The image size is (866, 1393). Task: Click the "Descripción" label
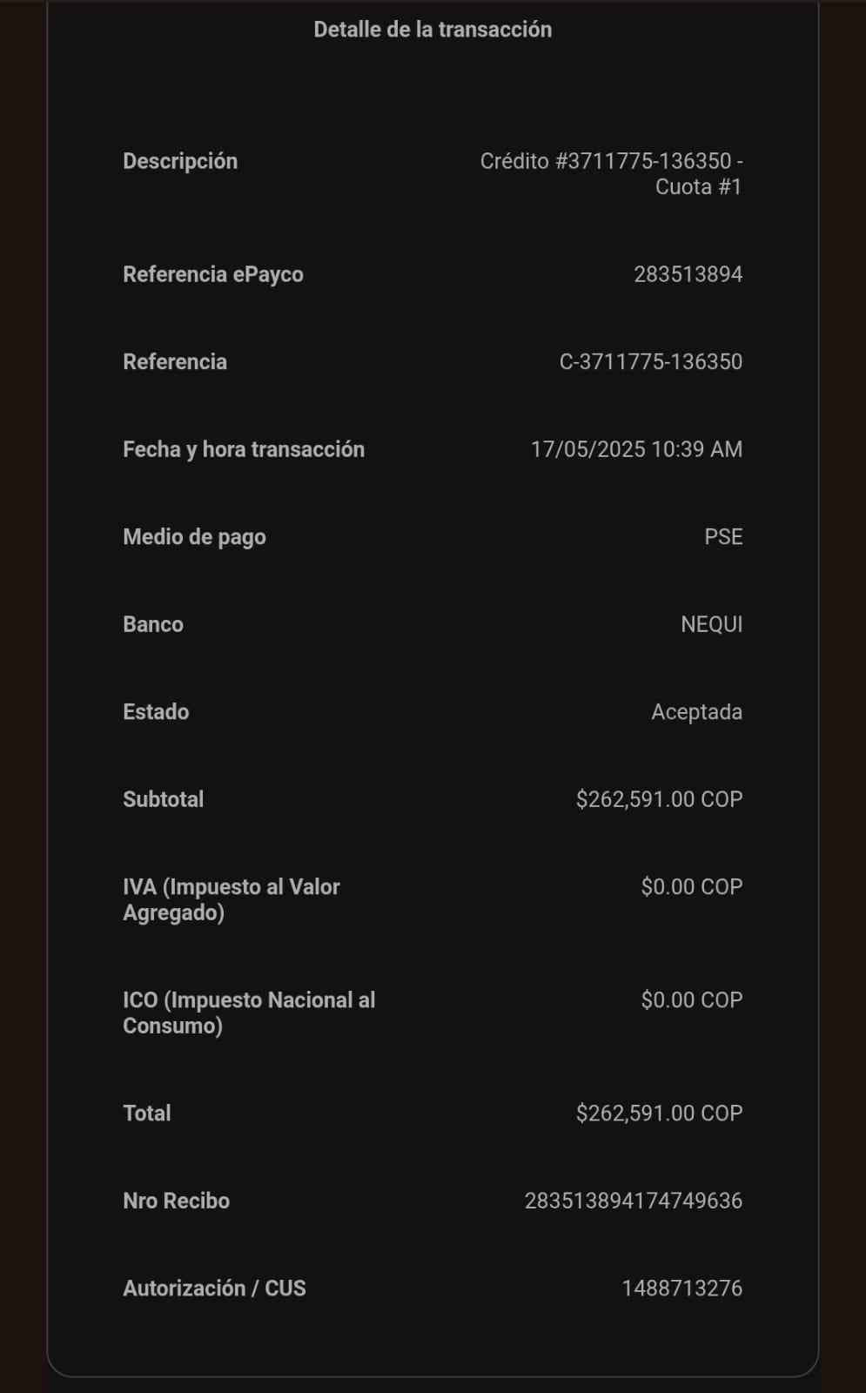[180, 161]
